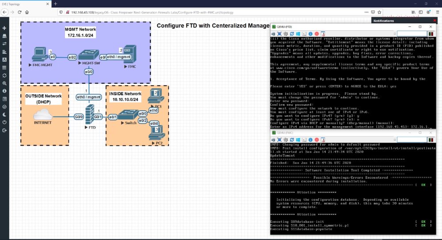Click the Add object plus icon in EVE sidebar
The width and height of the screenshot is (442, 240).
click(4, 28)
